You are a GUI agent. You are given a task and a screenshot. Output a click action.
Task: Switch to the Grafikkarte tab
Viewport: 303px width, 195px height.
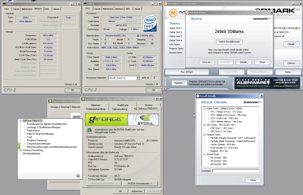123,105
